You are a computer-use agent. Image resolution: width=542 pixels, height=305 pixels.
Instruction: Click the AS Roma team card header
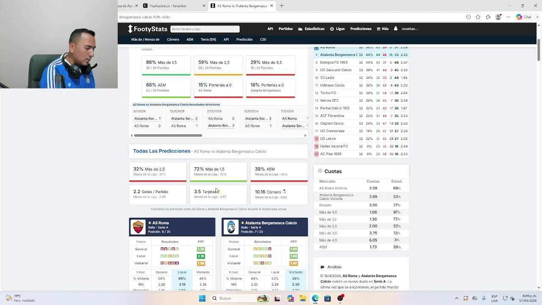(x=172, y=227)
